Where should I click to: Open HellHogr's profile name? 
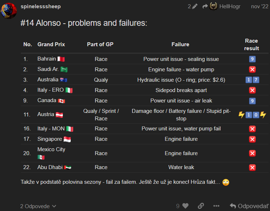coord(230,6)
